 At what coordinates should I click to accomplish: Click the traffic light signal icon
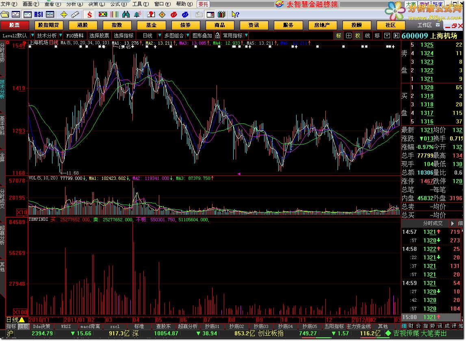pos(103,14)
